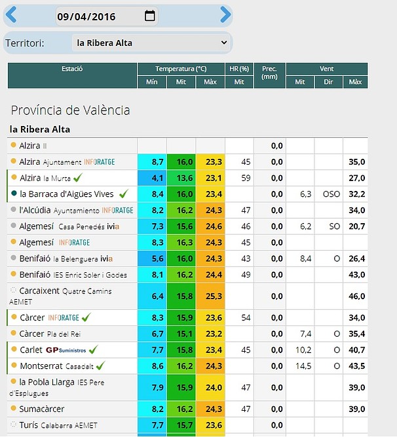
Task: Click the GP Suministros logo by Carlet
Action: pos(66,350)
